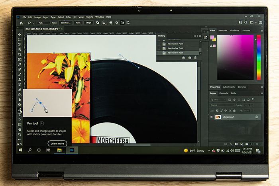Open Path arrangement options
279x186 pixels.
click(110, 23)
